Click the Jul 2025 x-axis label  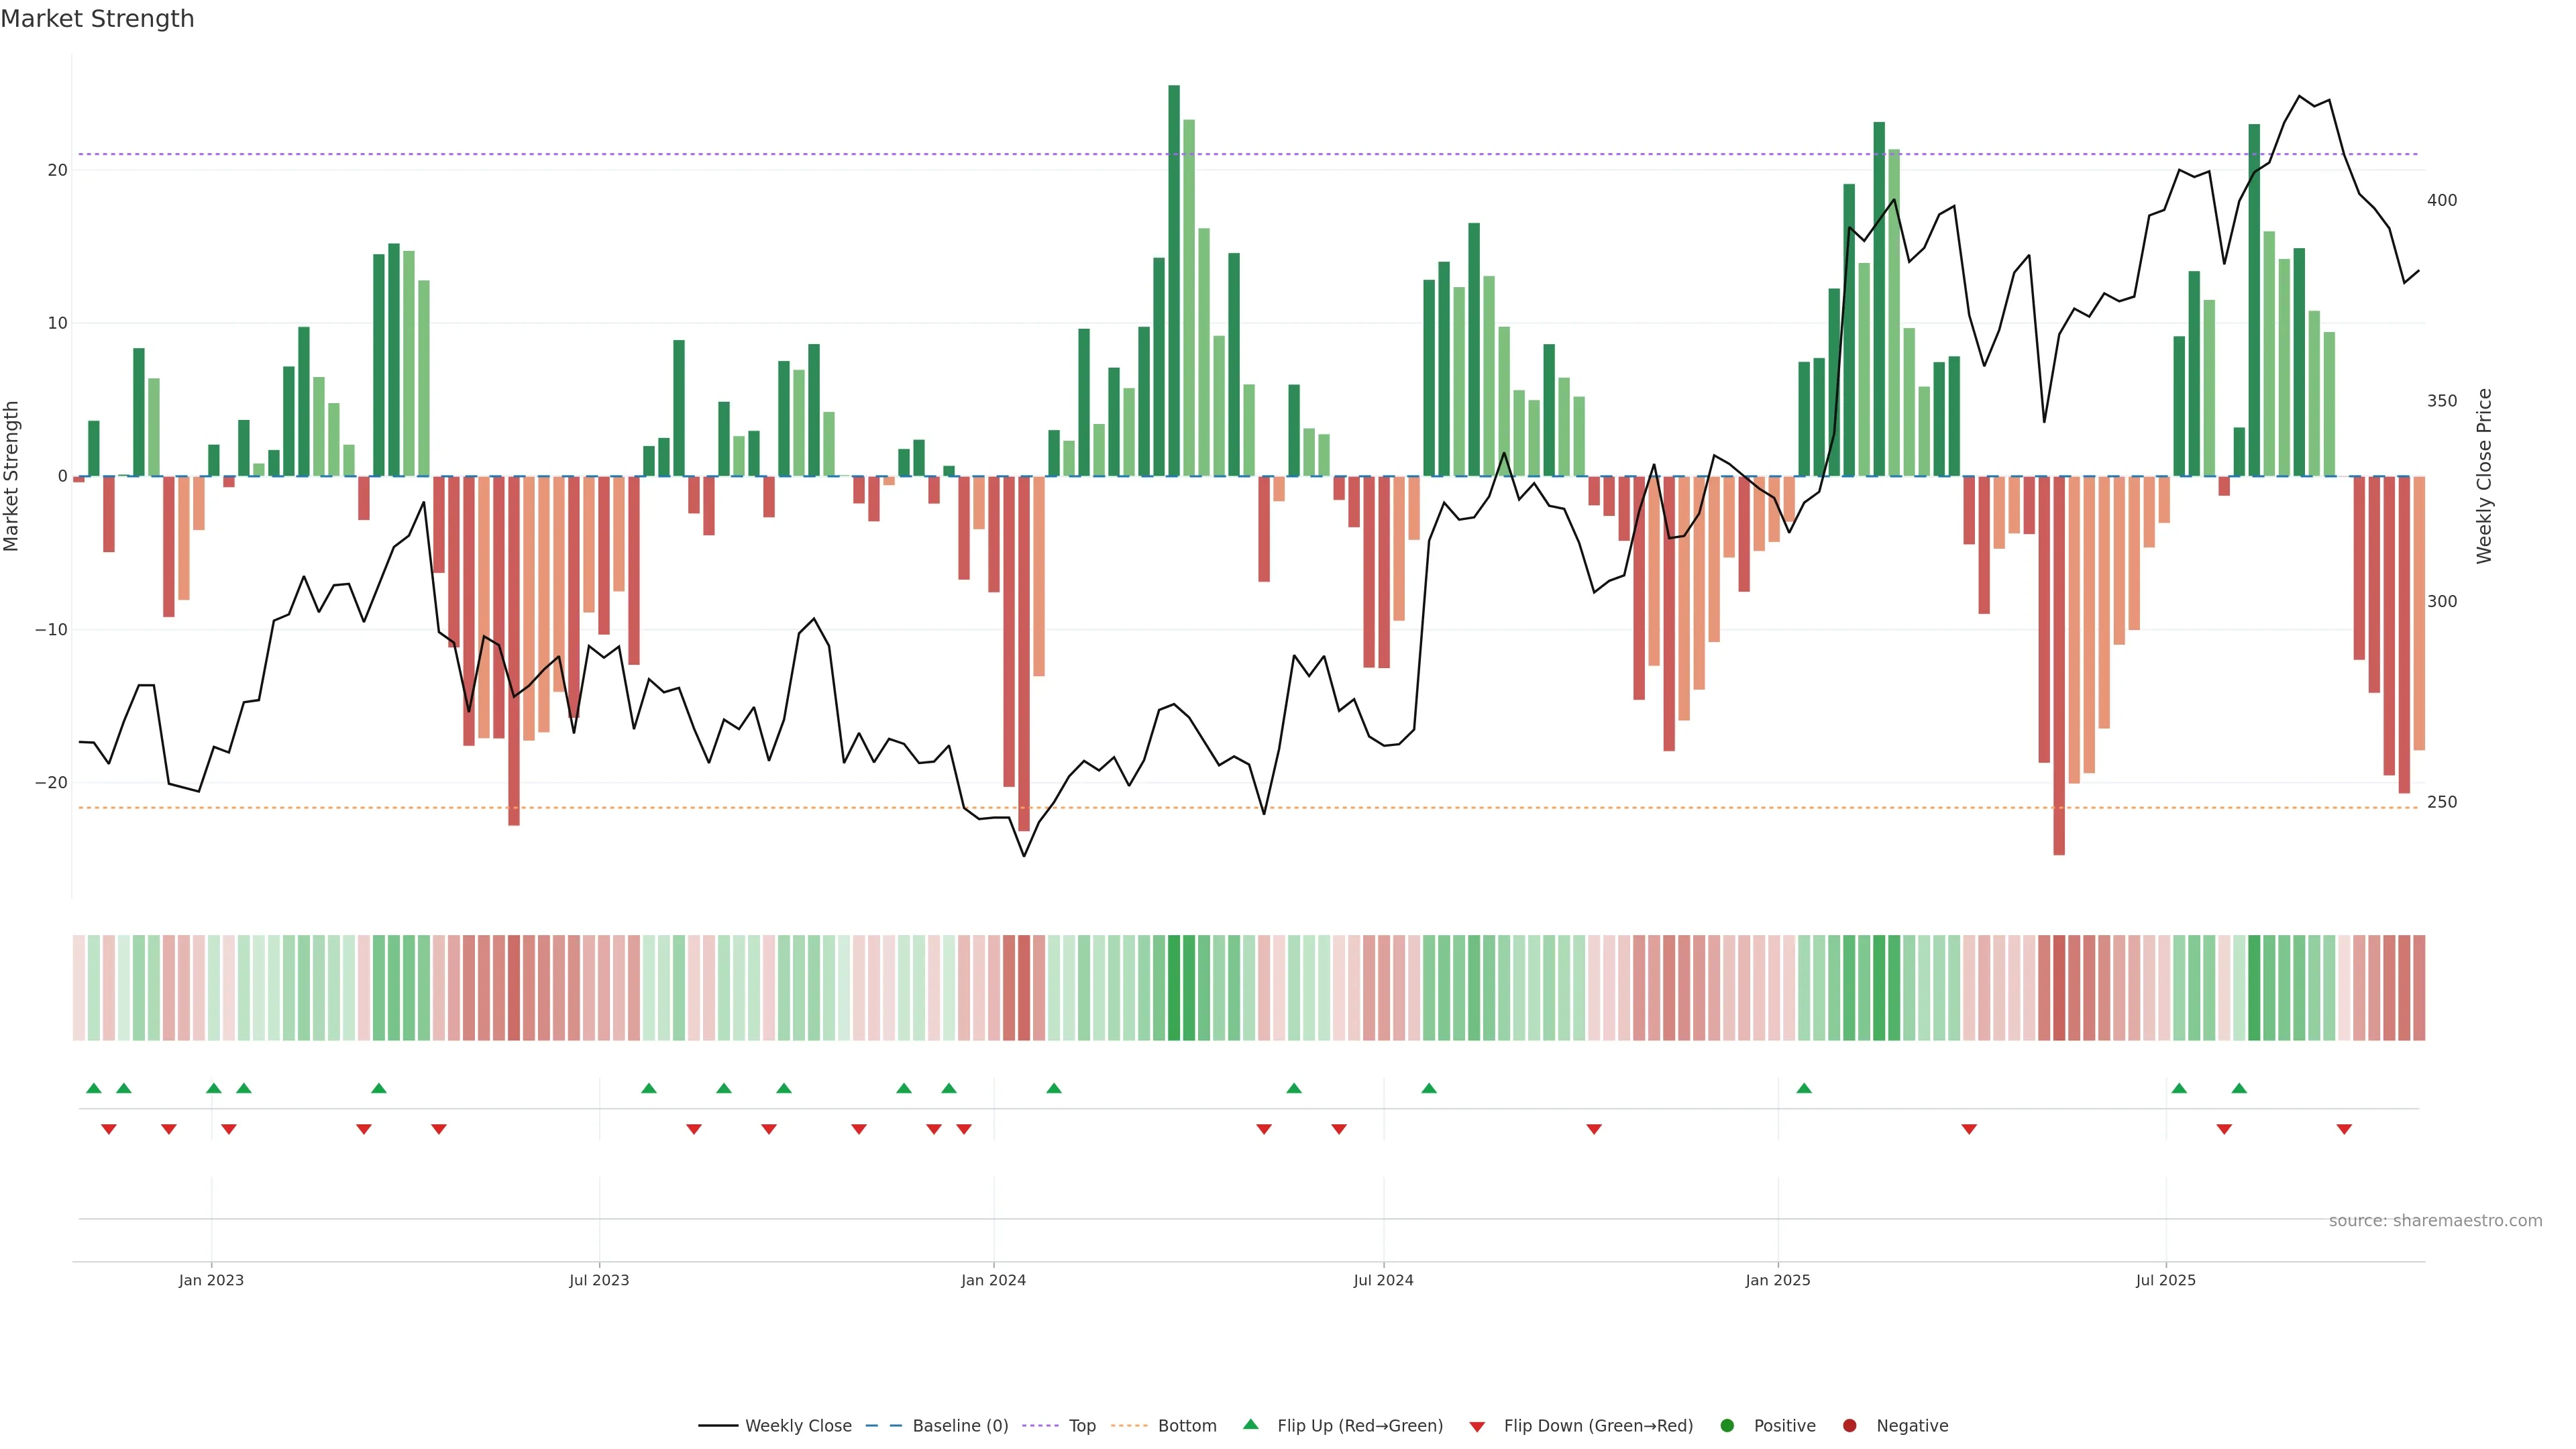2165,1280
